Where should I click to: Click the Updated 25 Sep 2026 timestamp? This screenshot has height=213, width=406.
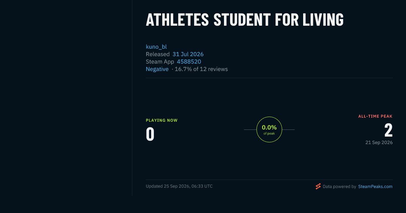[x=179, y=186]
